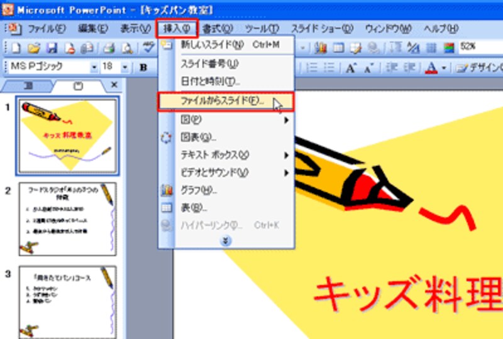This screenshot has height=339, width=503.
Task: Open the ツール (Tools) menu
Action: [262, 29]
